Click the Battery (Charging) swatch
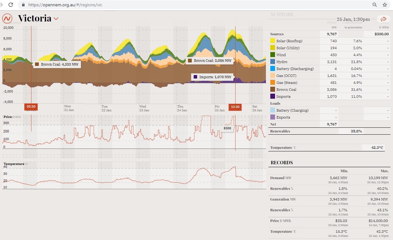 click(x=273, y=110)
